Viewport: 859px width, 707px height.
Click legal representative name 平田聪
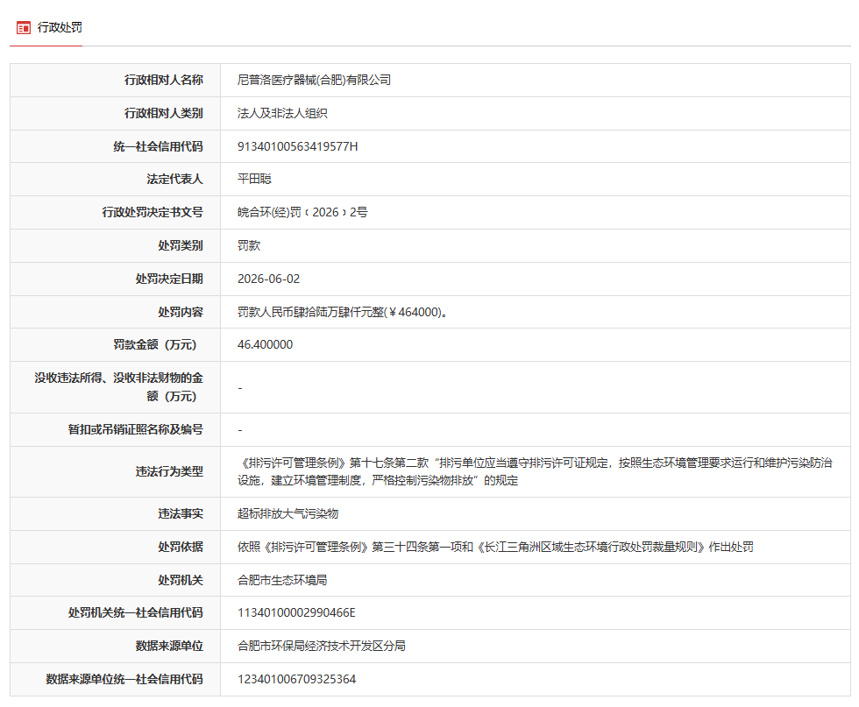pos(254,179)
